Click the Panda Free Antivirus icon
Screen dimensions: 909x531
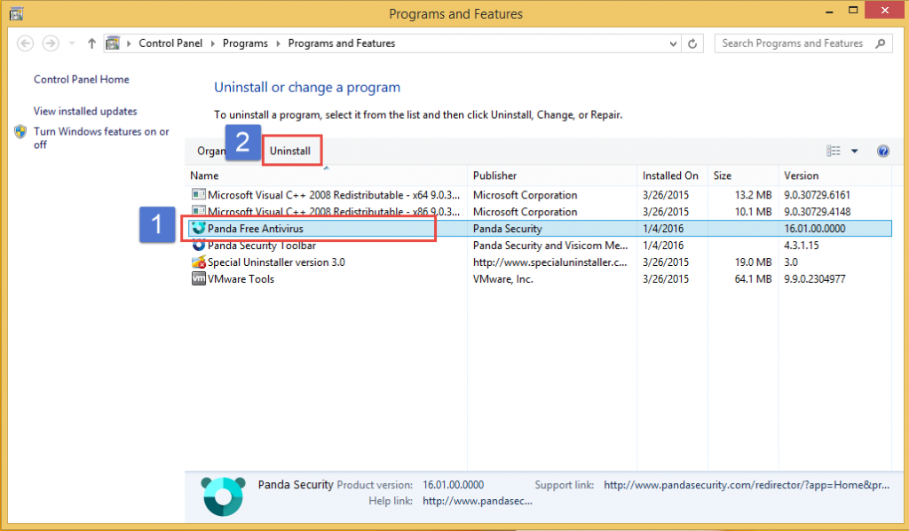199,228
